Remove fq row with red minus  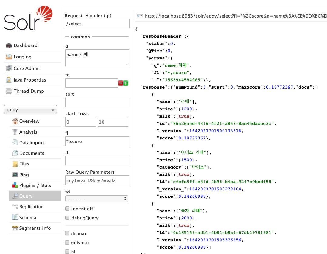click(x=120, y=83)
